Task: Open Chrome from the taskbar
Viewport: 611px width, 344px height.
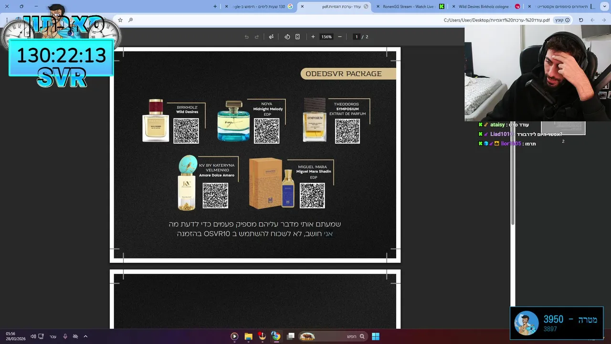Action: [x=276, y=336]
